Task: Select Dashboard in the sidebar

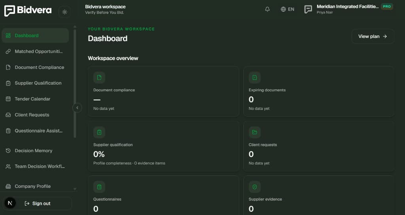Action: [35, 35]
